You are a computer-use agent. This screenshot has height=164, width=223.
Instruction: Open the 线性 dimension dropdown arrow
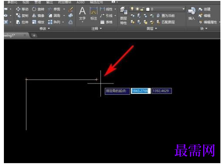[115, 9]
